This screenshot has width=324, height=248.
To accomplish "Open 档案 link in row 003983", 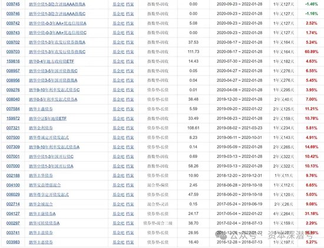I will tap(130, 242).
